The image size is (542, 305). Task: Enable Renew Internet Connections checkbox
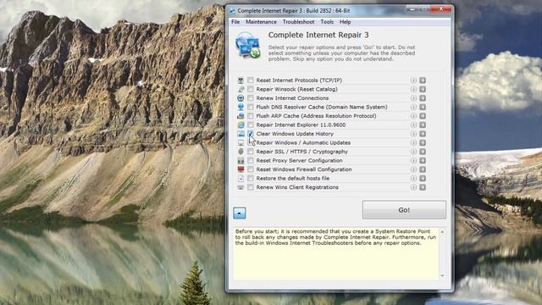pyautogui.click(x=251, y=98)
